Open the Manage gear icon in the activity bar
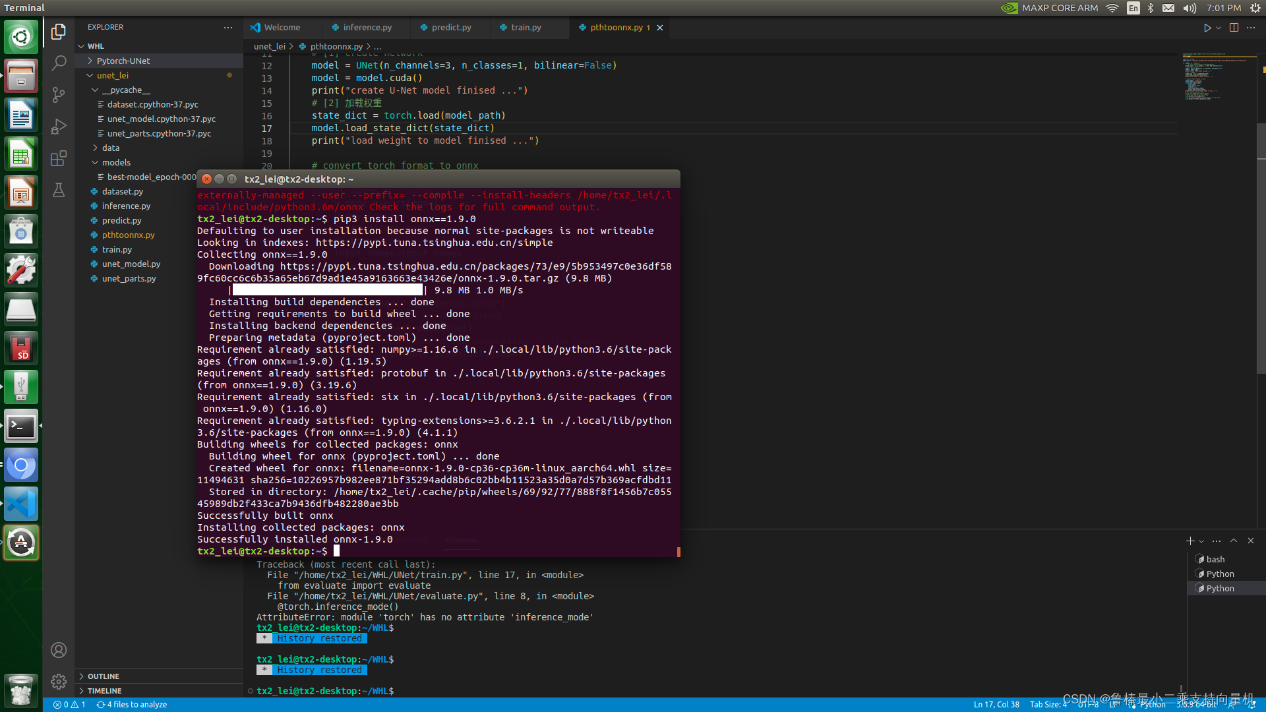Screen dimensions: 1266x712 coord(59,682)
